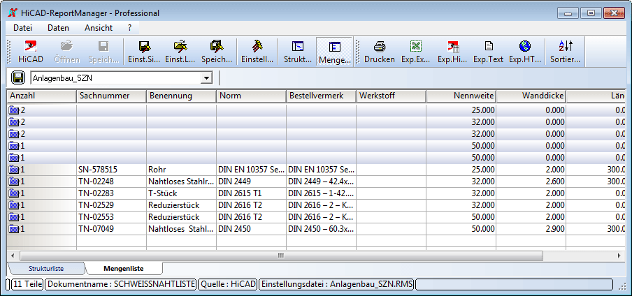Click folder icon in TN-02248 row
This screenshot has height=296, width=632.
point(15,182)
